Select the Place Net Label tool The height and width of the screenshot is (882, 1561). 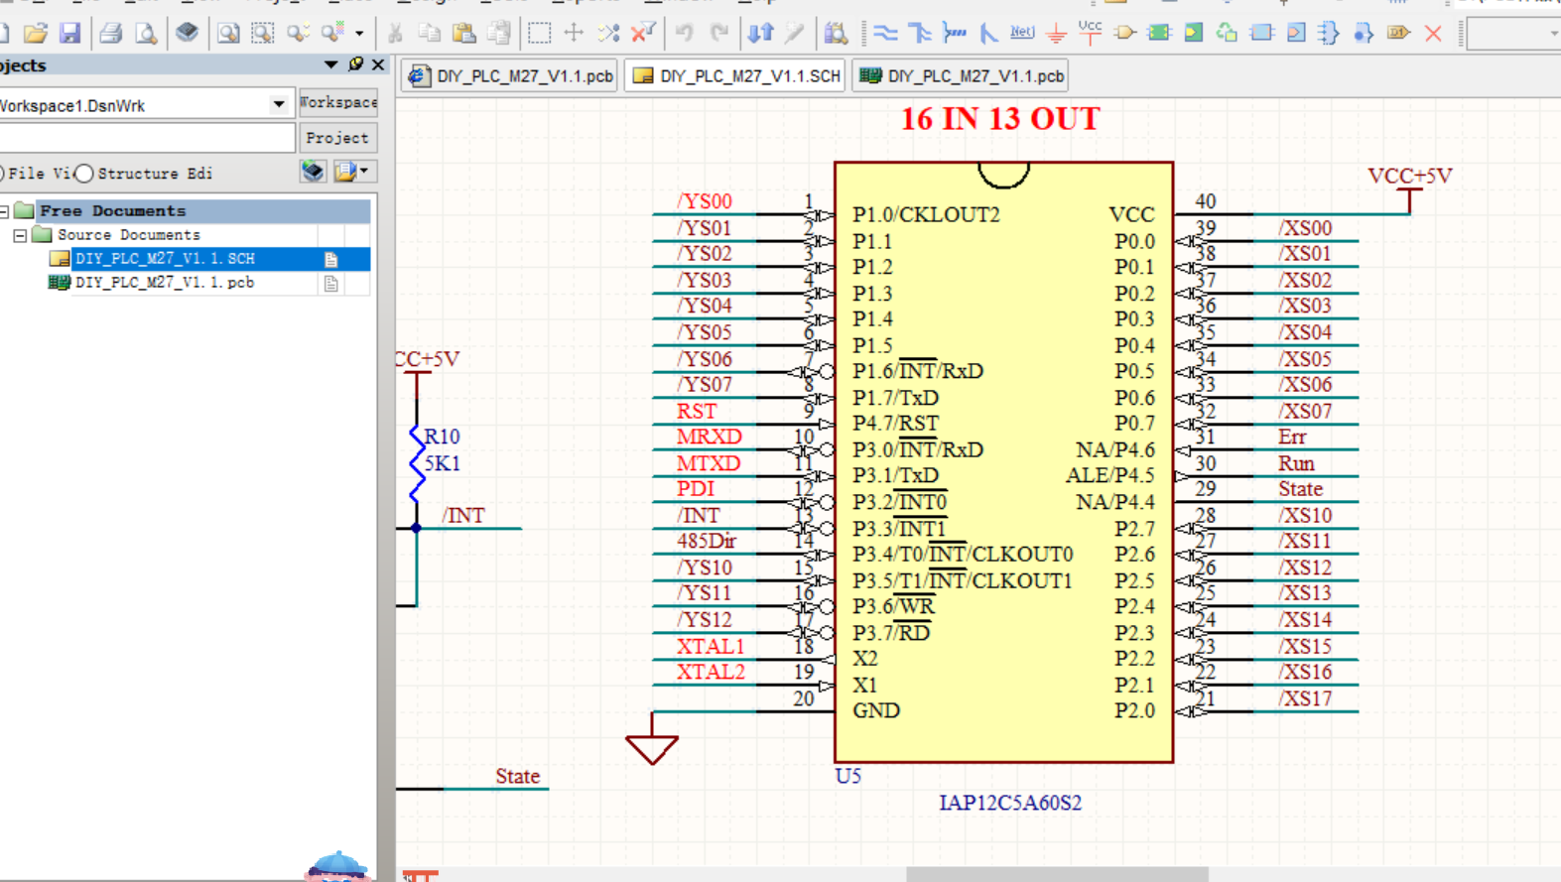1022,33
